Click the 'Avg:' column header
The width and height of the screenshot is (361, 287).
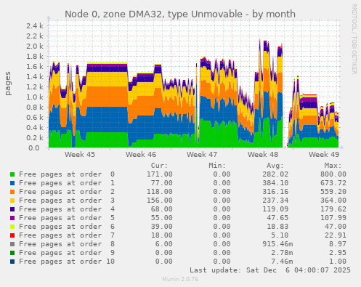(275, 166)
